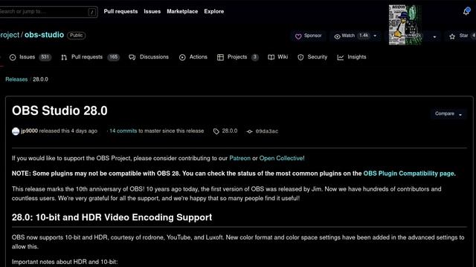Click the commit icon beside 09da3ac

point(250,131)
